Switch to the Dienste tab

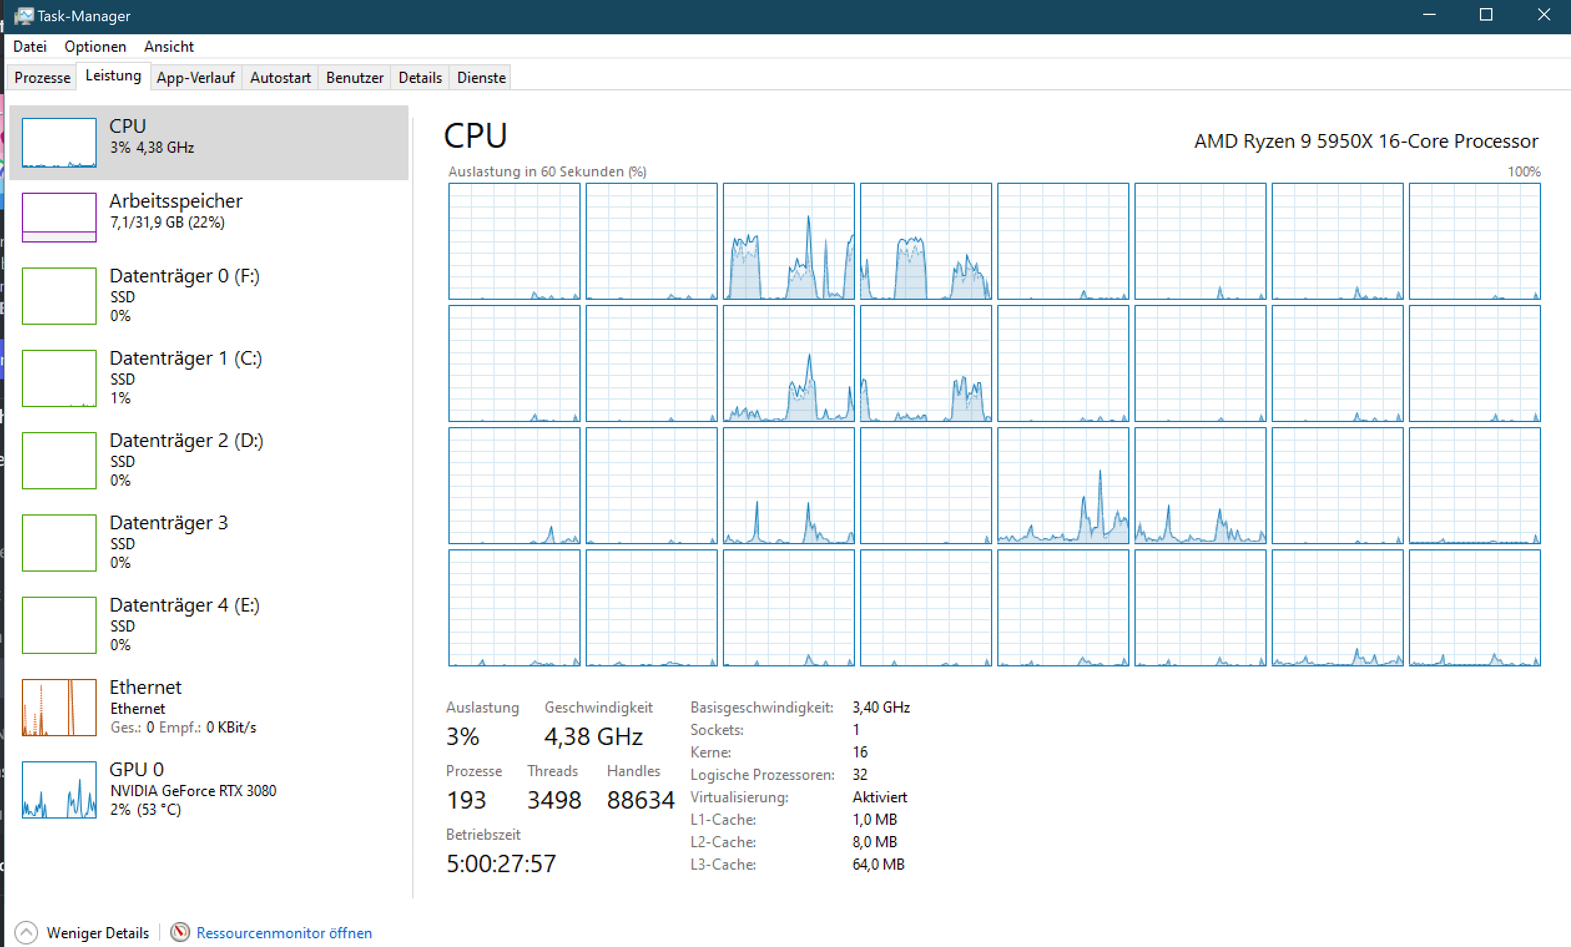pyautogui.click(x=481, y=78)
